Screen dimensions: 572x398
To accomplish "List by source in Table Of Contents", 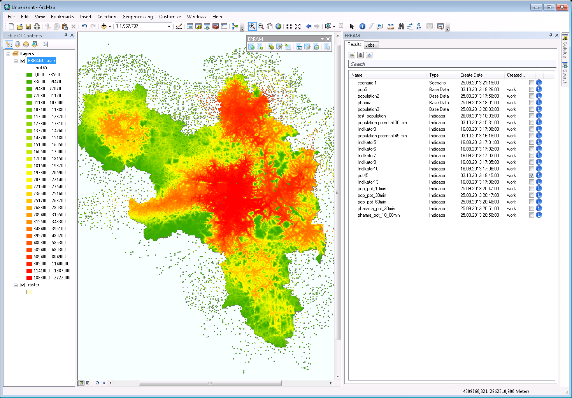I will [18, 44].
